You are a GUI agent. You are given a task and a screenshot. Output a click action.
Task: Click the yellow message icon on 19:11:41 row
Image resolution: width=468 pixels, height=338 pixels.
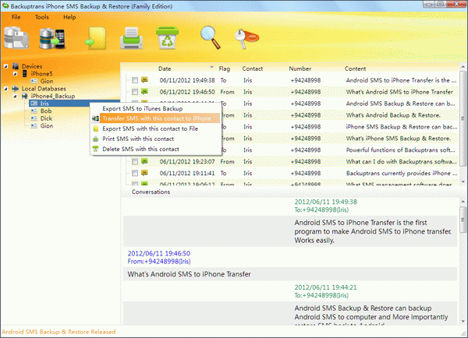pyautogui.click(x=144, y=173)
